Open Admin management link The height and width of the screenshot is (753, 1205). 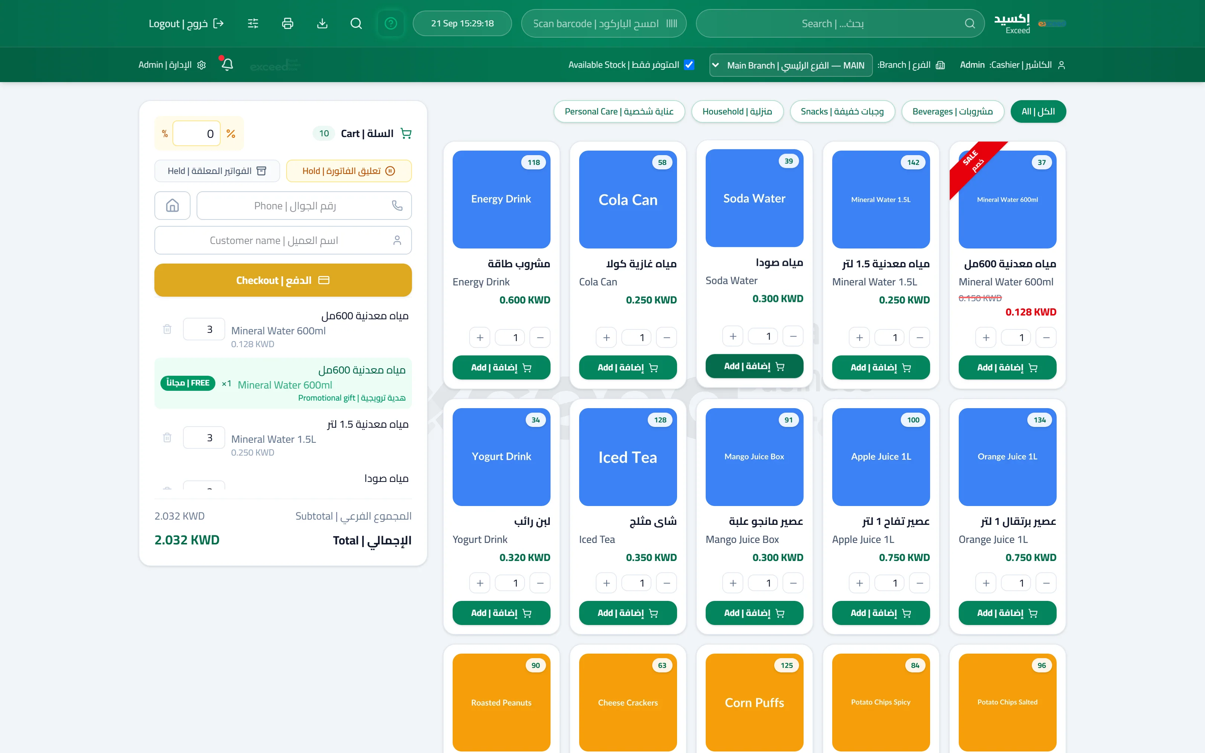tap(172, 65)
